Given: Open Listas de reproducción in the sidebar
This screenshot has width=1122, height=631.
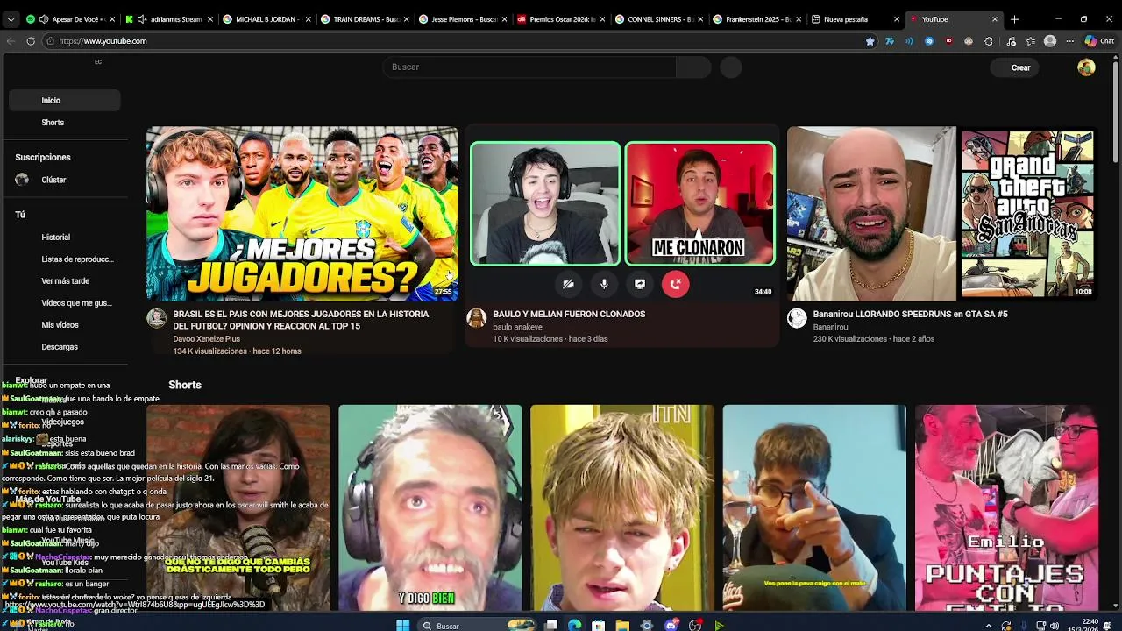Looking at the screenshot, I should click(65, 259).
